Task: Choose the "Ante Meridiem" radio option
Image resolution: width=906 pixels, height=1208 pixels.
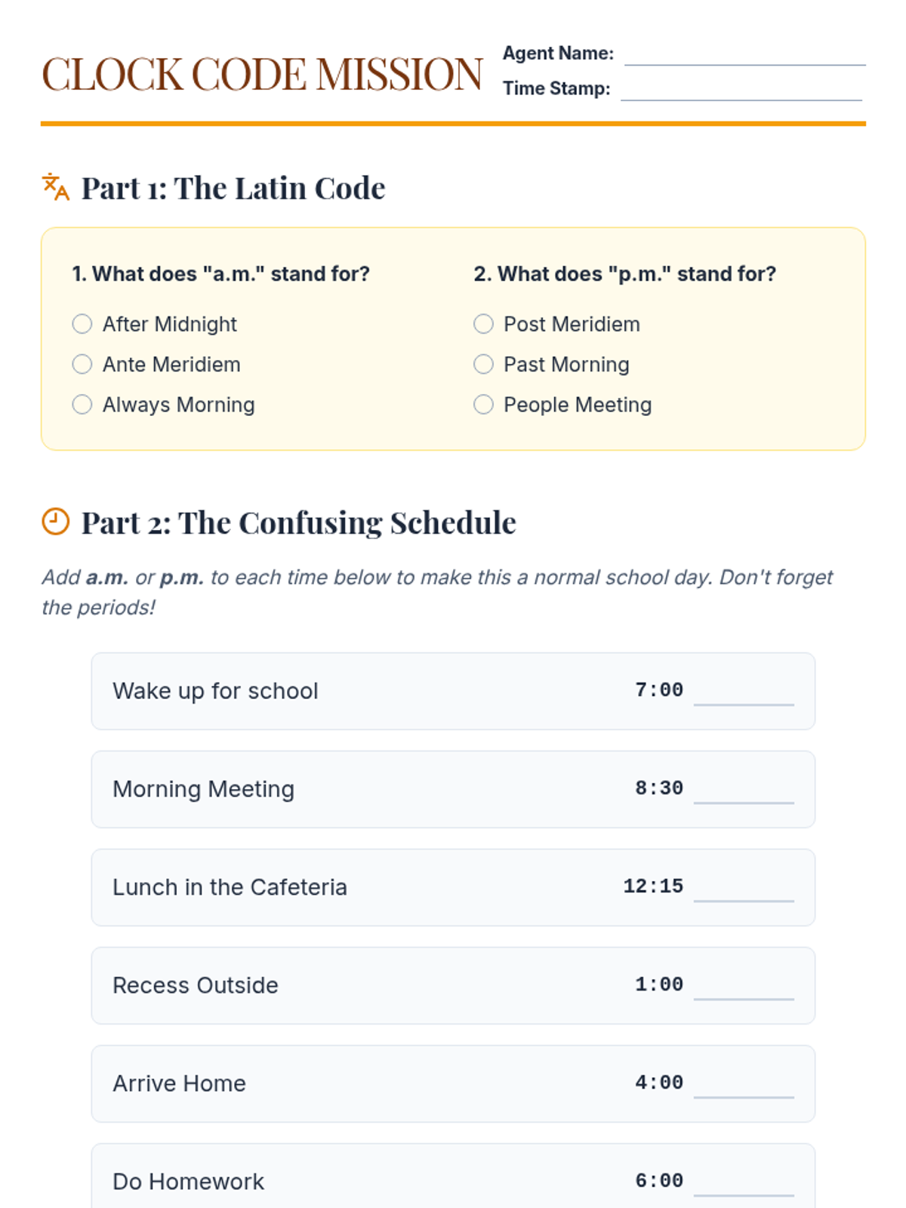Action: 82,365
